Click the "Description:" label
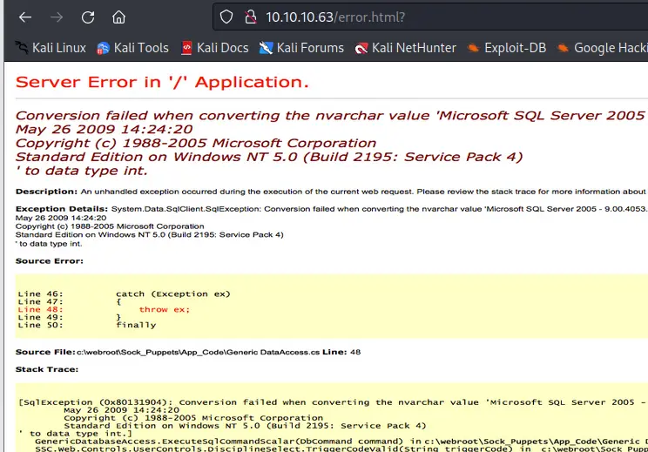Viewport: 648px width, 452px height. (46, 192)
